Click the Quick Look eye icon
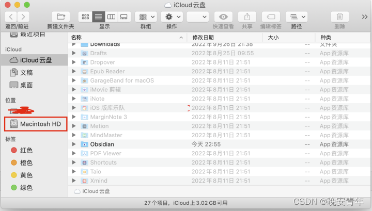 tap(223, 17)
